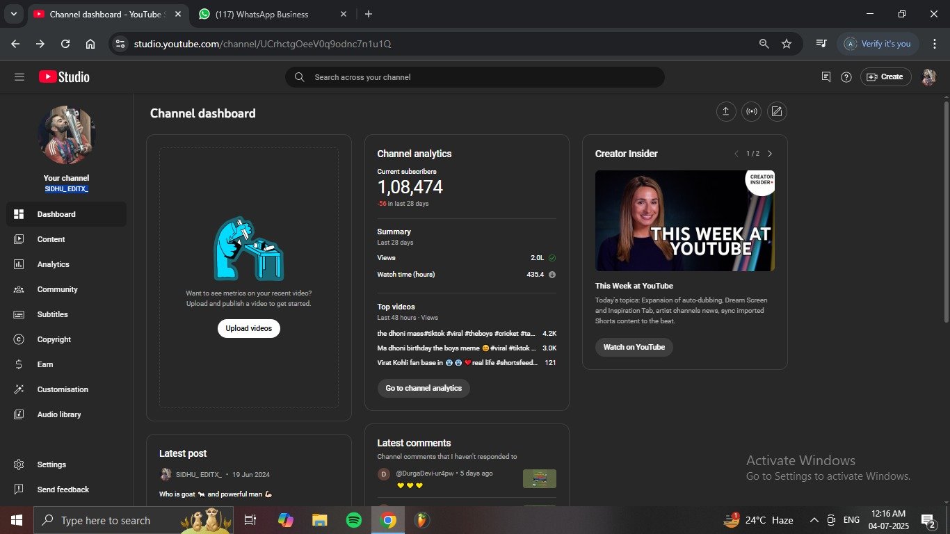This screenshot has height=534, width=950.
Task: Click the Upload videos button
Action: [x=249, y=328]
